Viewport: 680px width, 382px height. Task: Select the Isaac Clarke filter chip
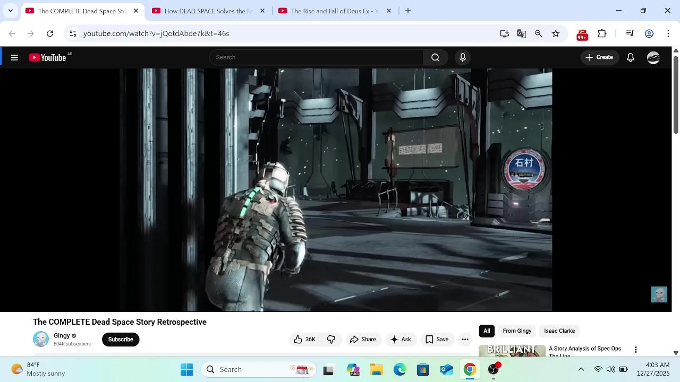point(559,331)
